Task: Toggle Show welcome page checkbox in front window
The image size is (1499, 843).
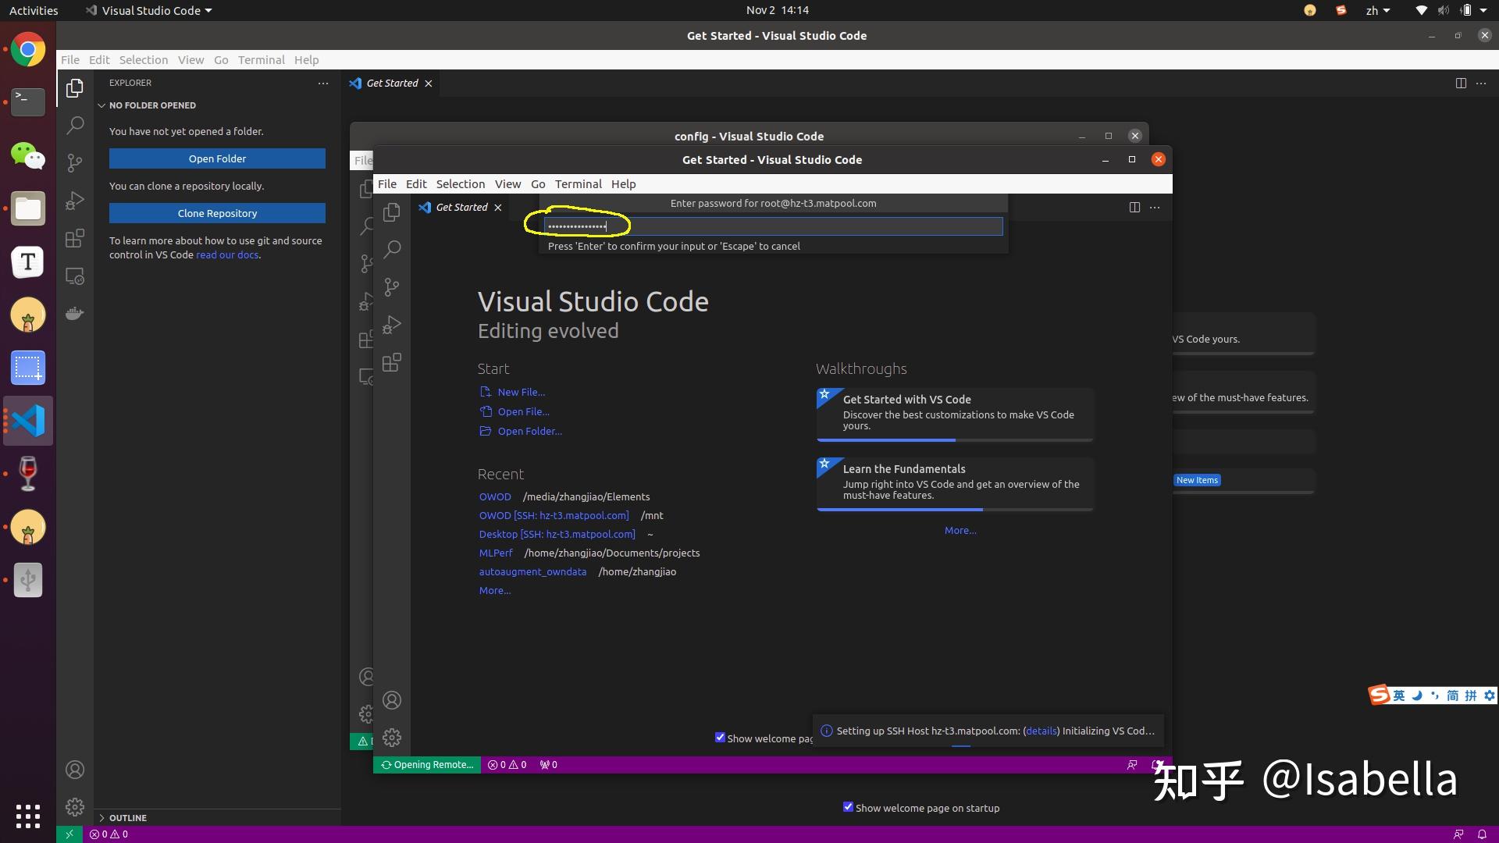Action: pos(720,738)
